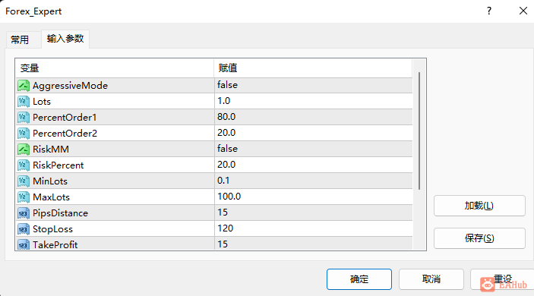Click the Lots double-type variable icon

(24, 102)
